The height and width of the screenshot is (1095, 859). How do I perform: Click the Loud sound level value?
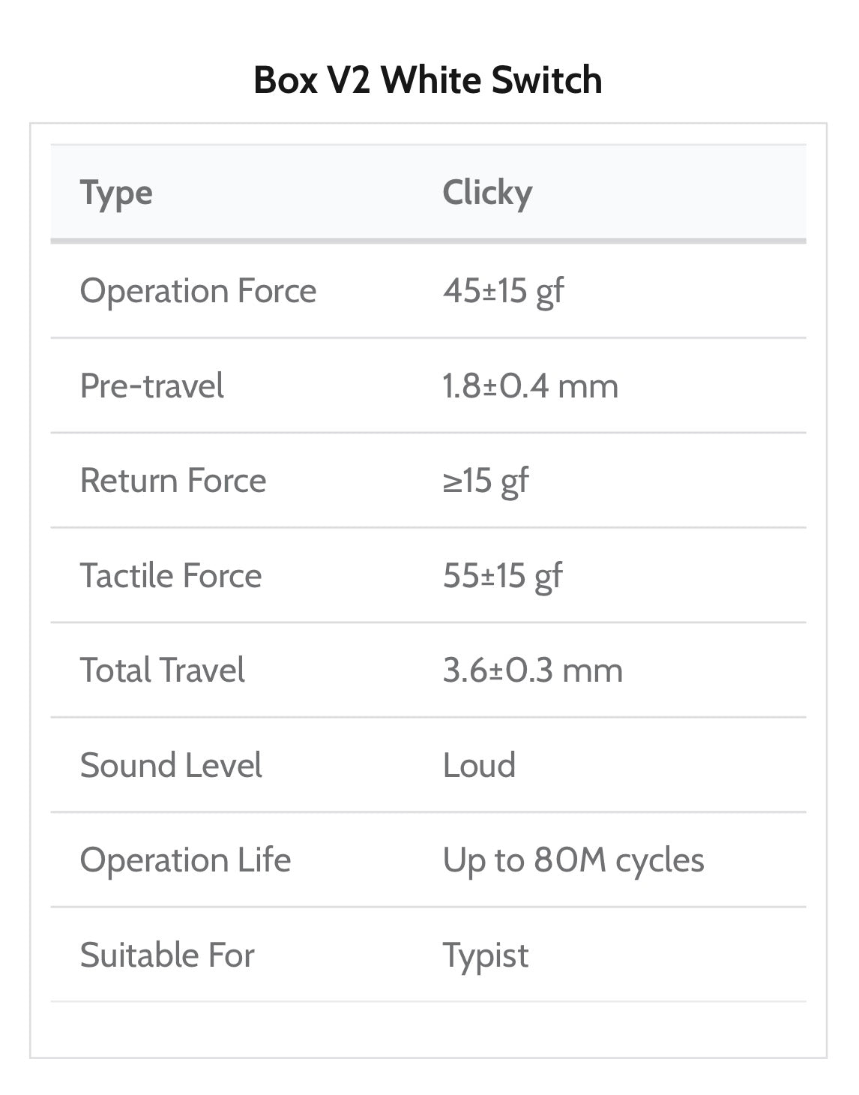click(479, 766)
